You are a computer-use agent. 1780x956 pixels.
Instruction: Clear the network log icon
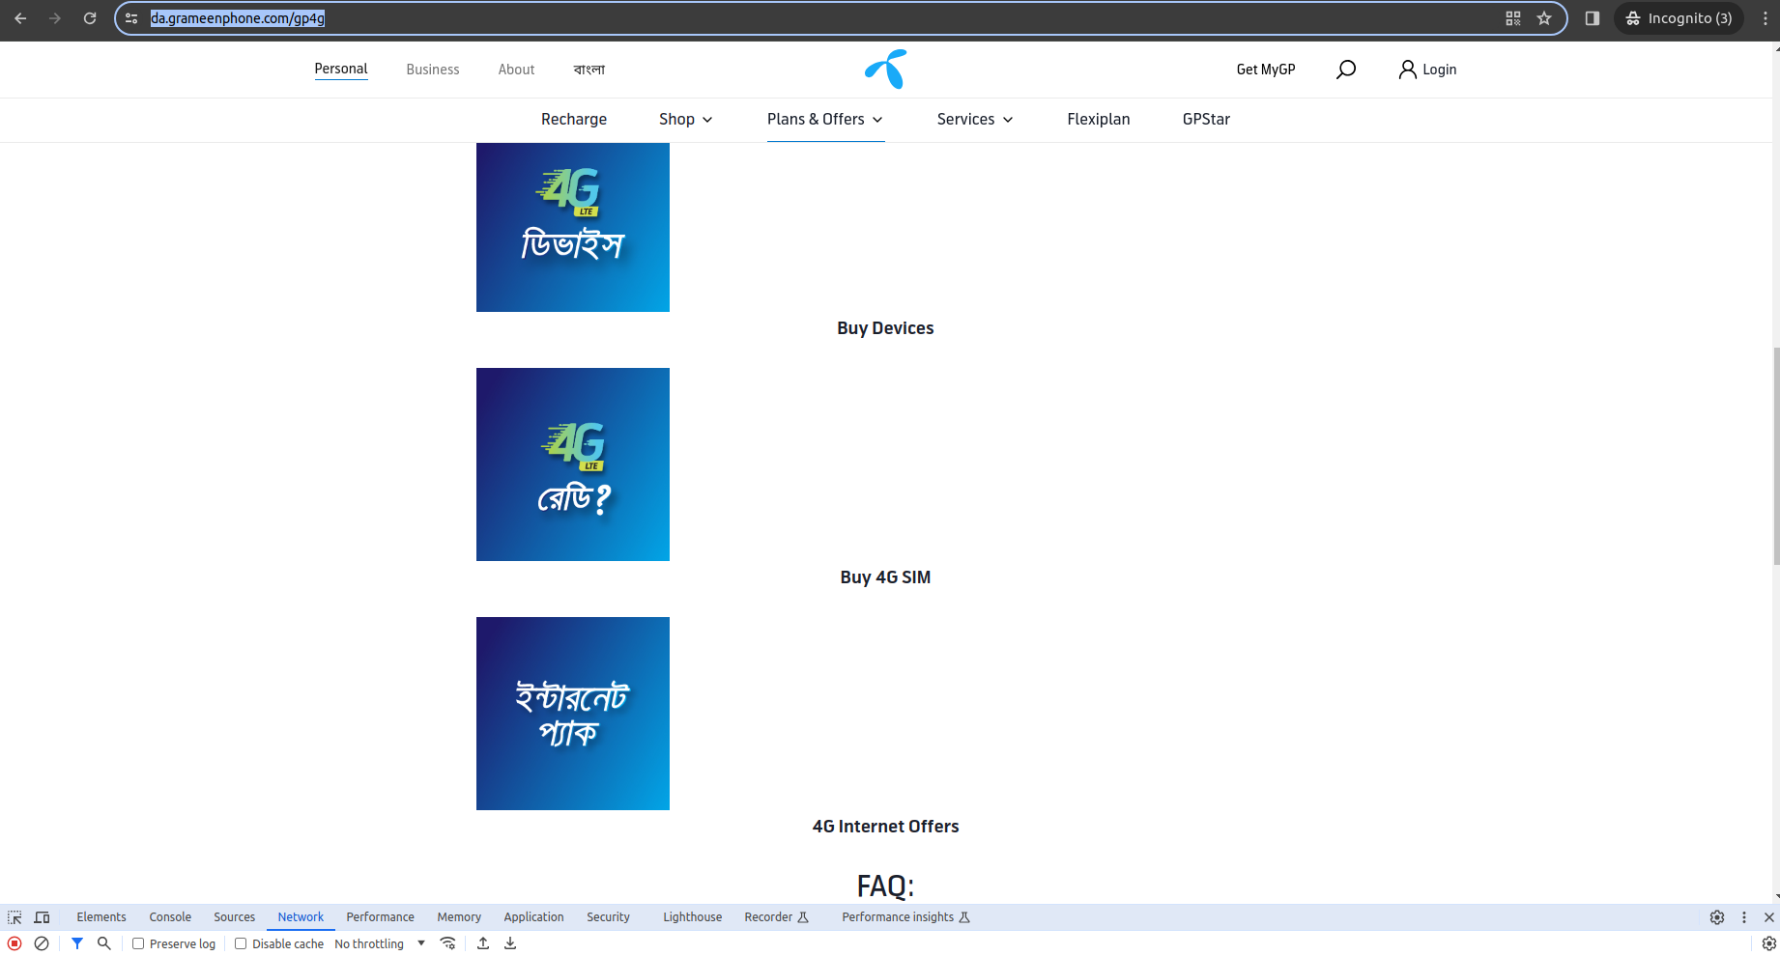42,943
